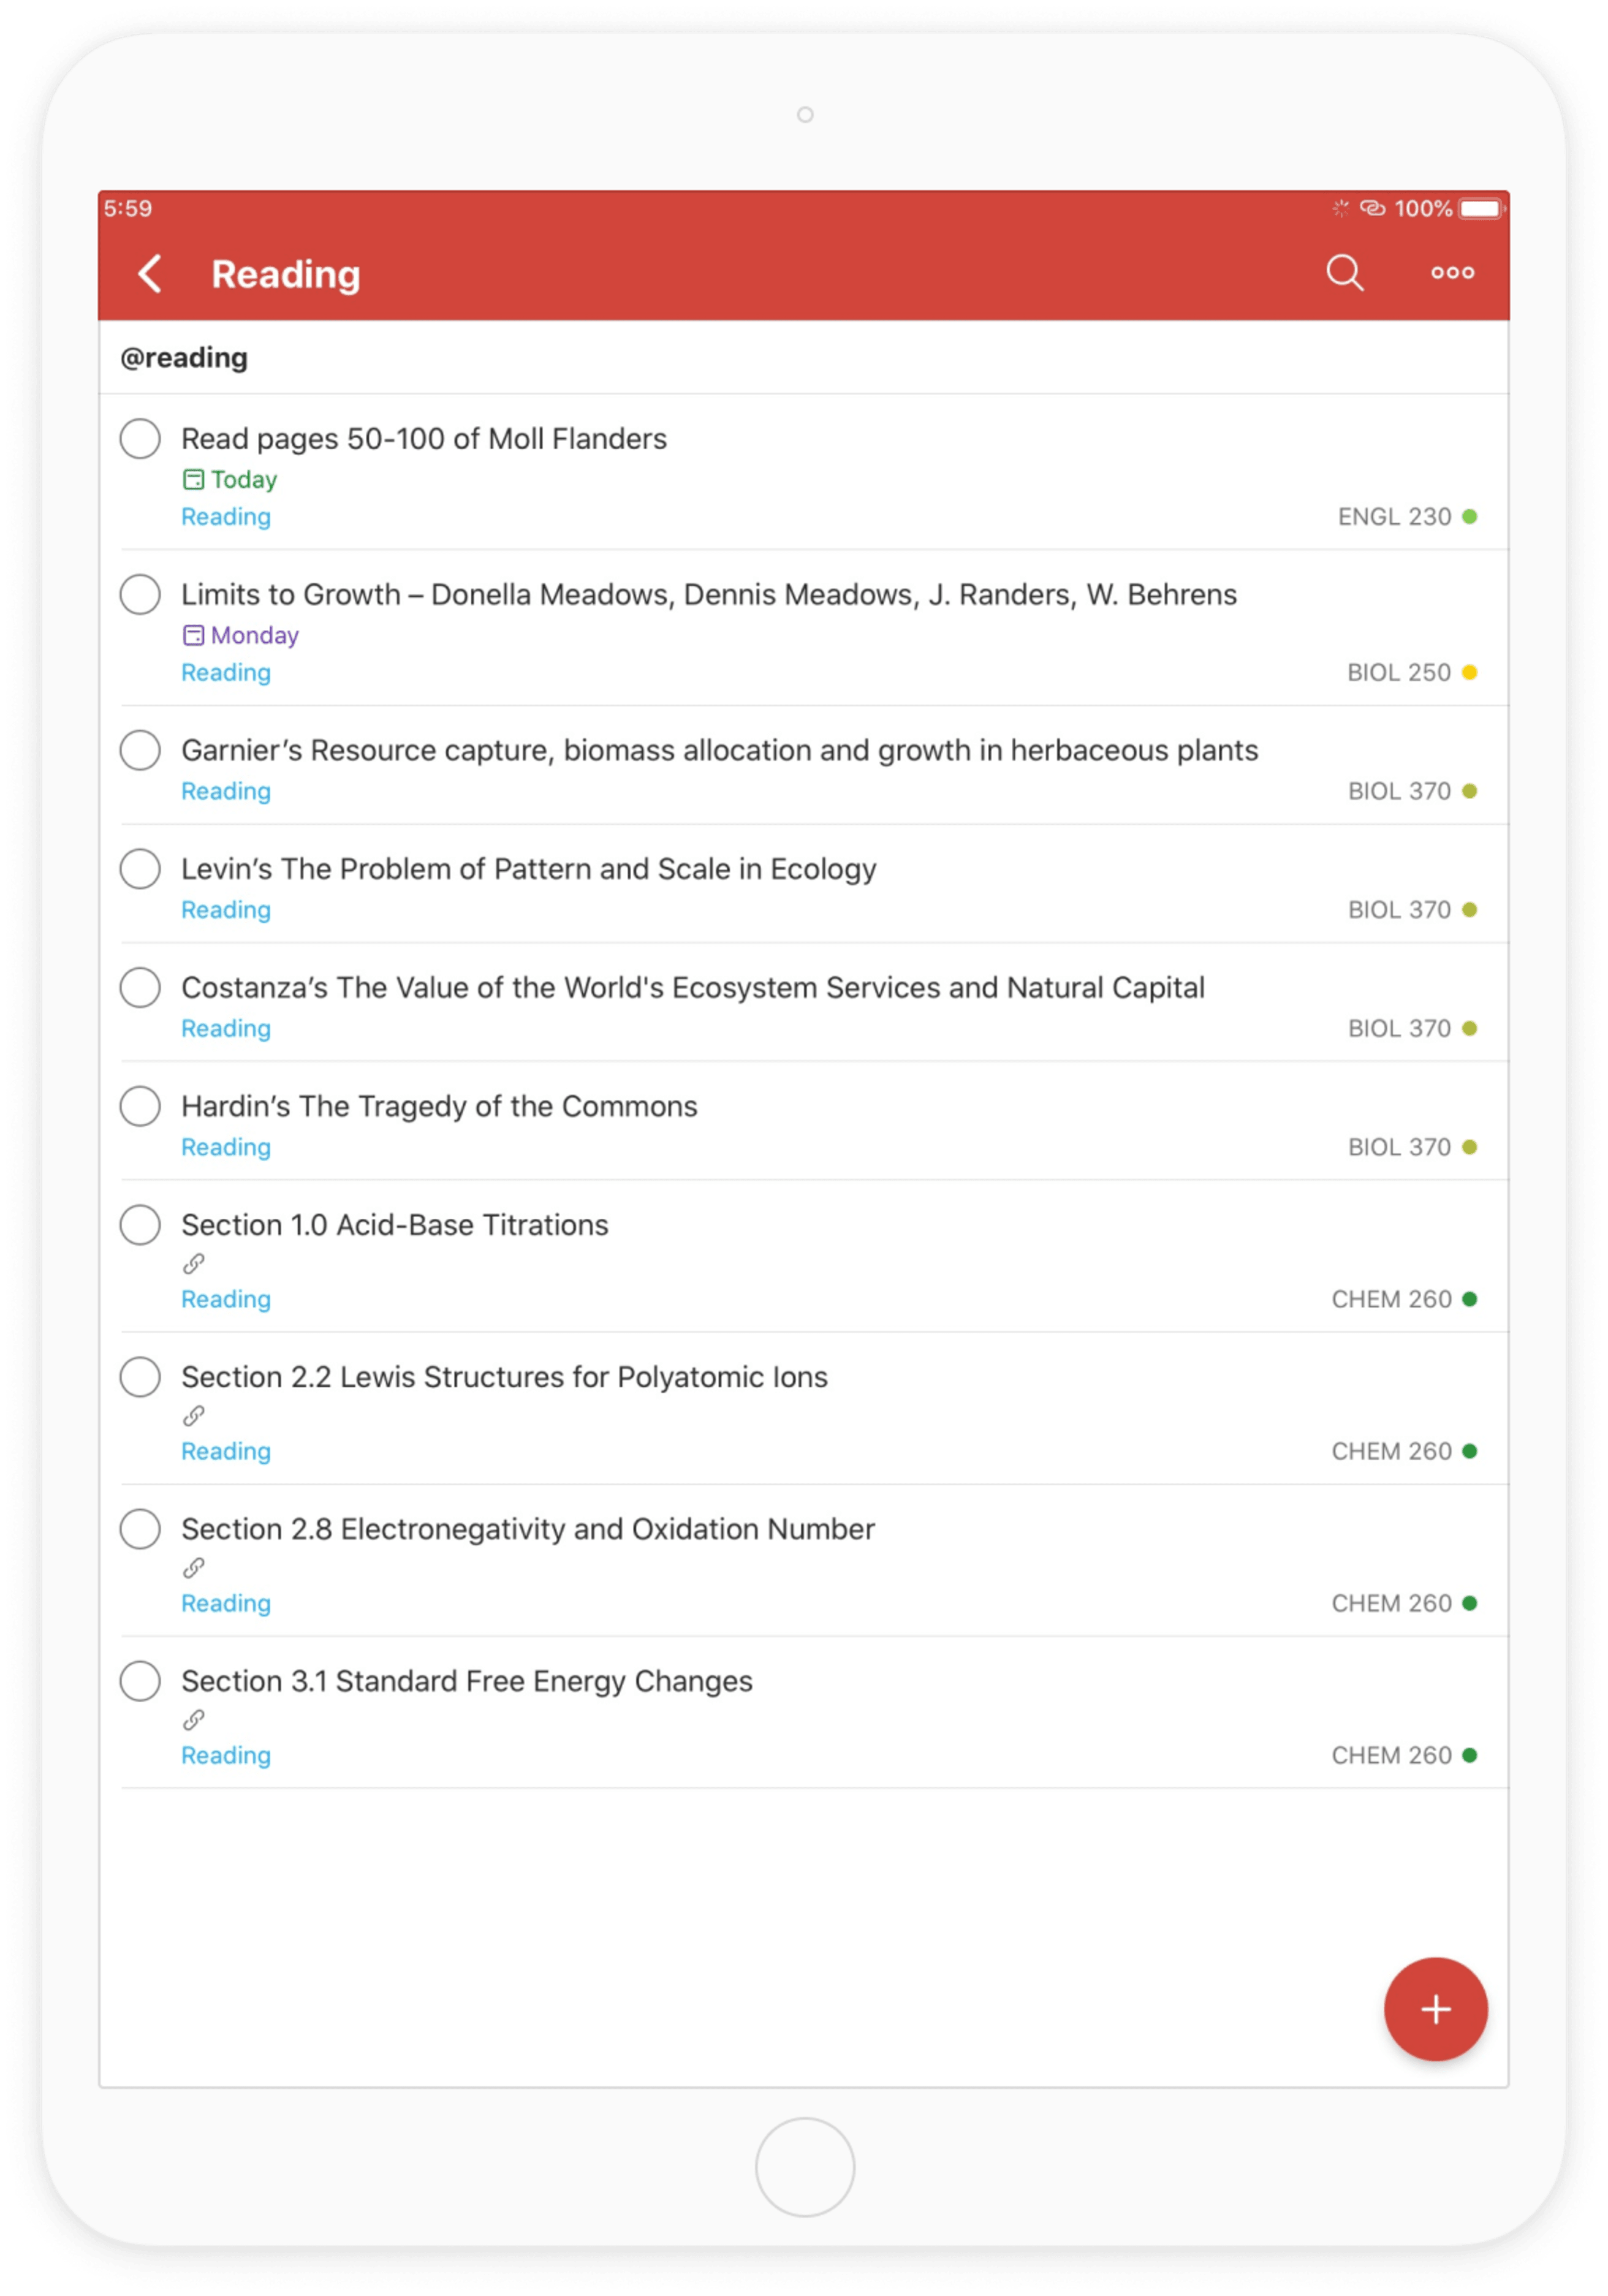Viewport: 1608px width, 2296px height.
Task: Tap the link icon under Section 3.1 Standard Free Energy
Action: coord(194,1719)
